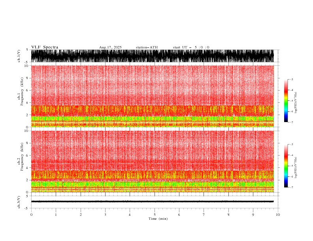313x241 pixels.
Task: Click the ch.3(V) waveform trace
Action: click(152, 202)
